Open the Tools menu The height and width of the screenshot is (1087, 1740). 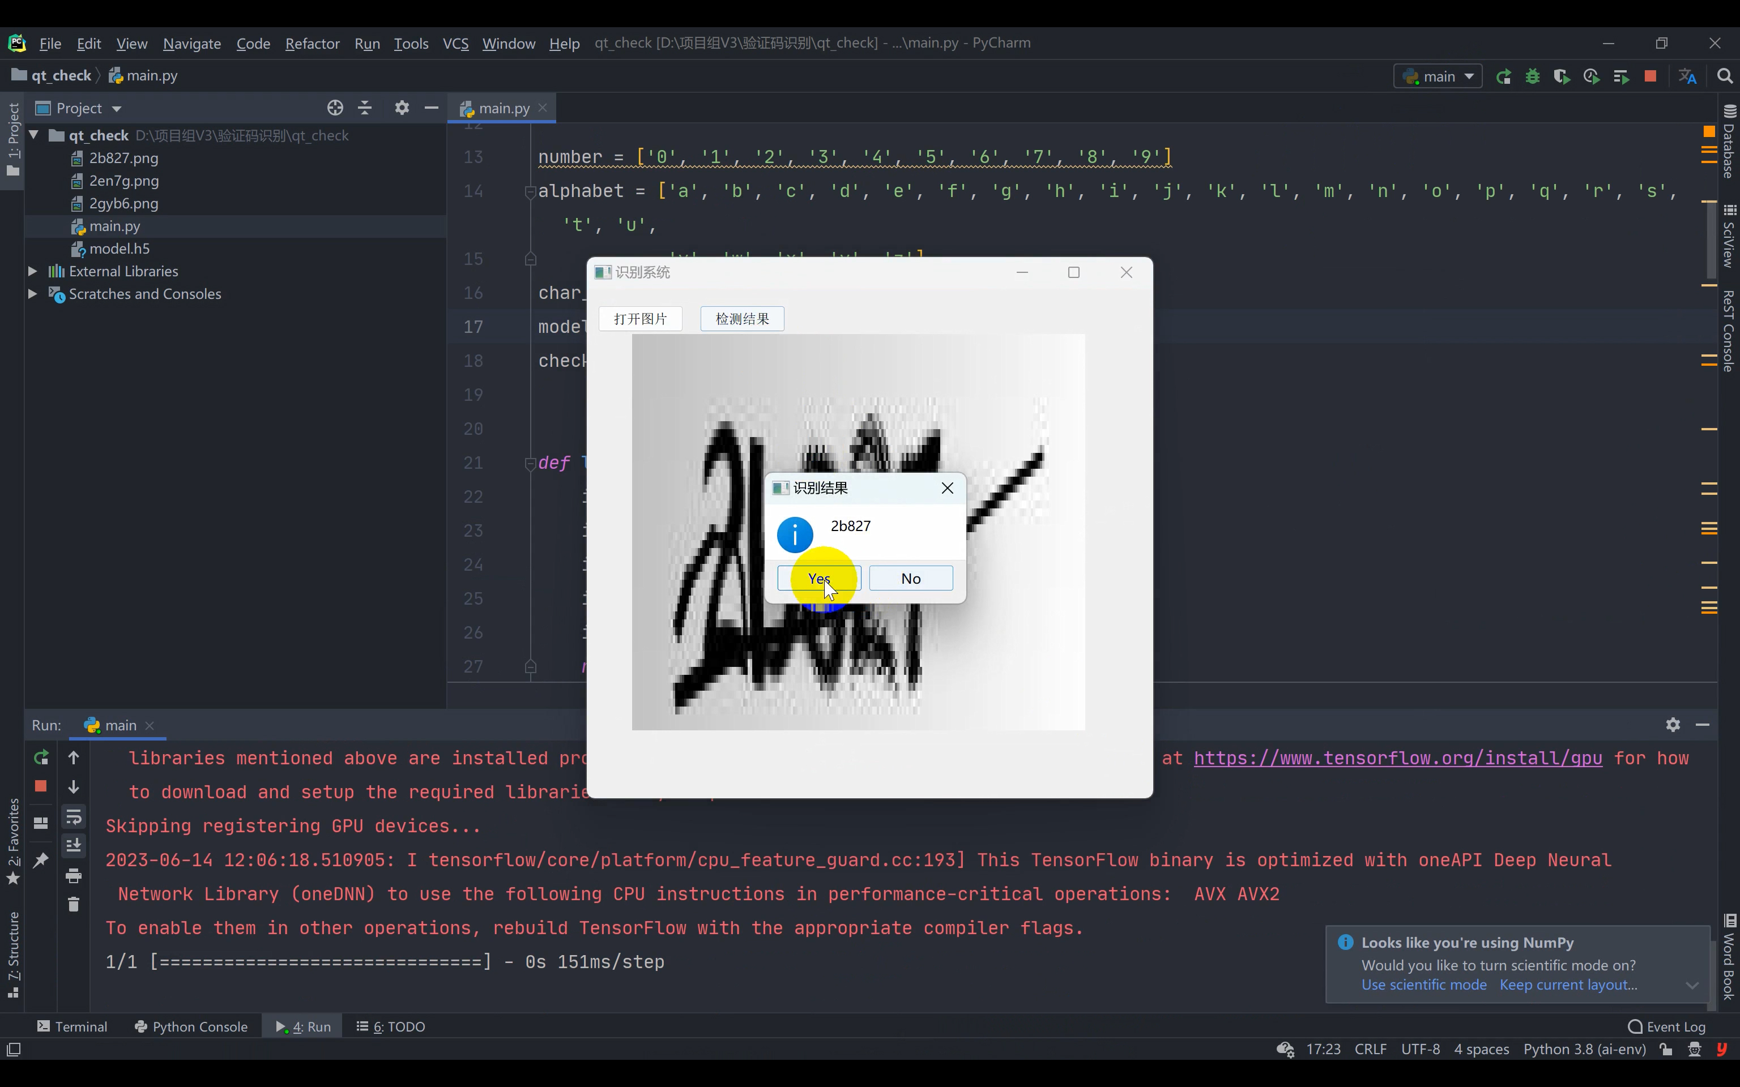411,44
